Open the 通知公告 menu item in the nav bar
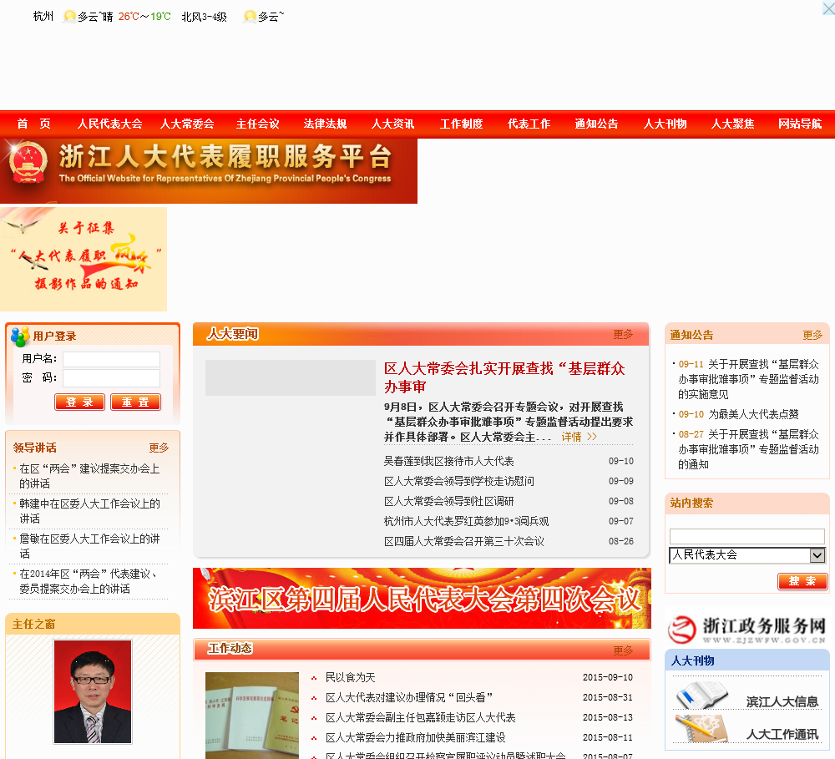The width and height of the screenshot is (835, 759). [596, 124]
